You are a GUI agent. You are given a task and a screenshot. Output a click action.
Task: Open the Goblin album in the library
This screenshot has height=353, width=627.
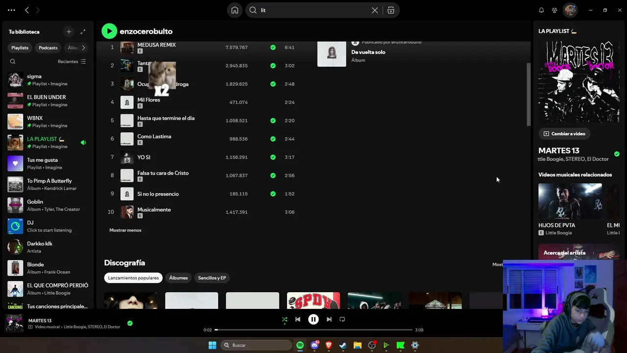coord(48,205)
